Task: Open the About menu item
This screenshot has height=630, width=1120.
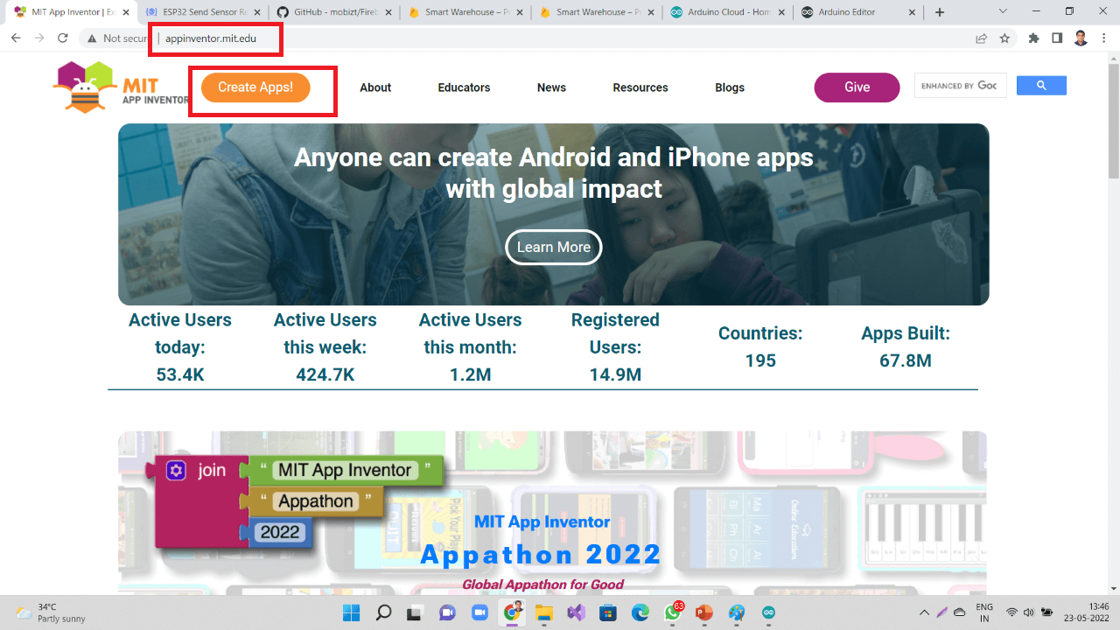Action: tap(375, 87)
